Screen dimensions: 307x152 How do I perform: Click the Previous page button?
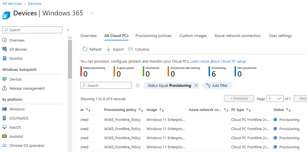pyautogui.click(x=239, y=98)
